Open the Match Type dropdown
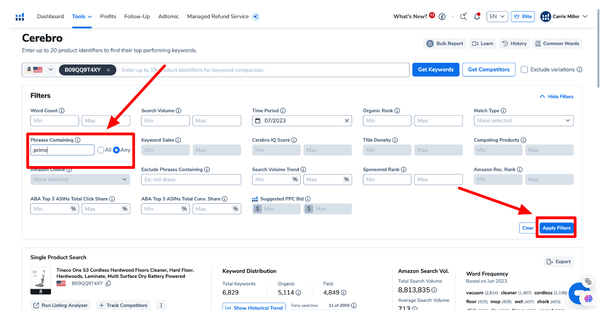The image size is (611, 320). click(523, 121)
